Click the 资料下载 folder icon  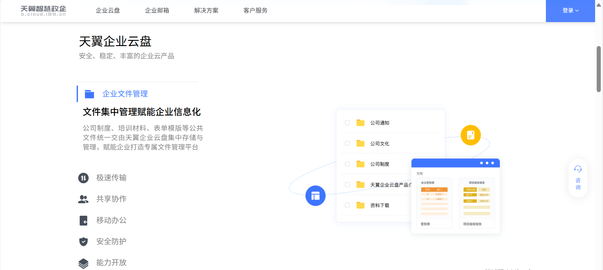[x=360, y=205]
